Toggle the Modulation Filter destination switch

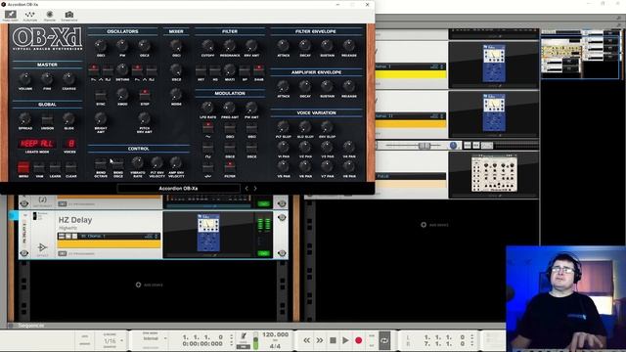click(230, 167)
